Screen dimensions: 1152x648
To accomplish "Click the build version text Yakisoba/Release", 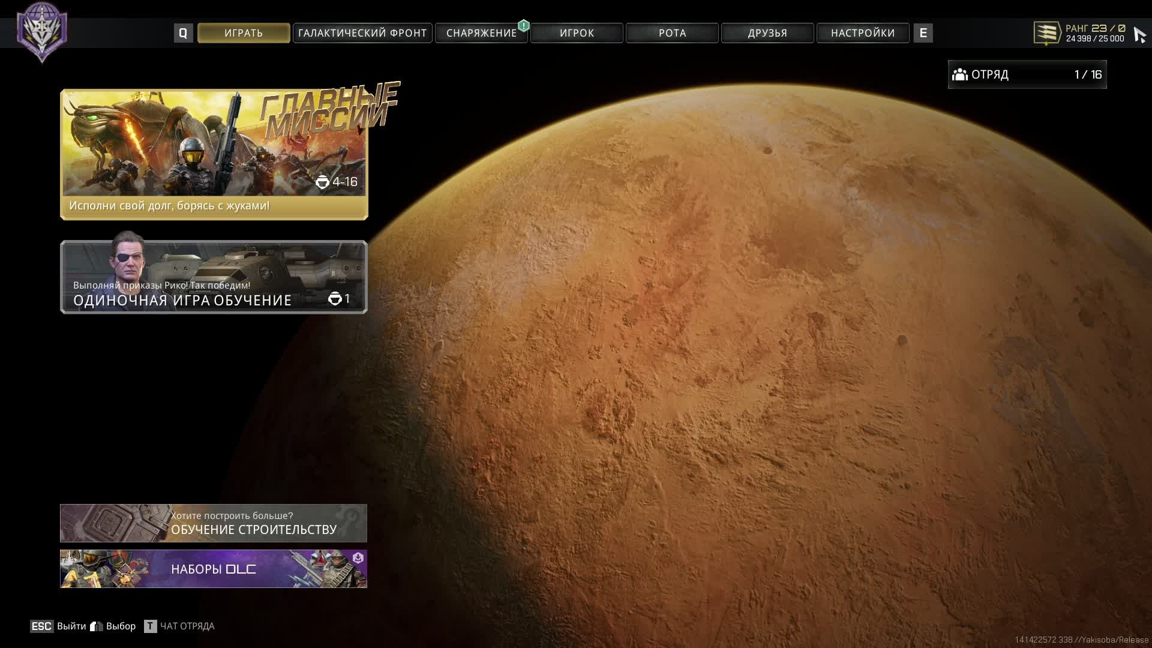I will coord(1081,640).
